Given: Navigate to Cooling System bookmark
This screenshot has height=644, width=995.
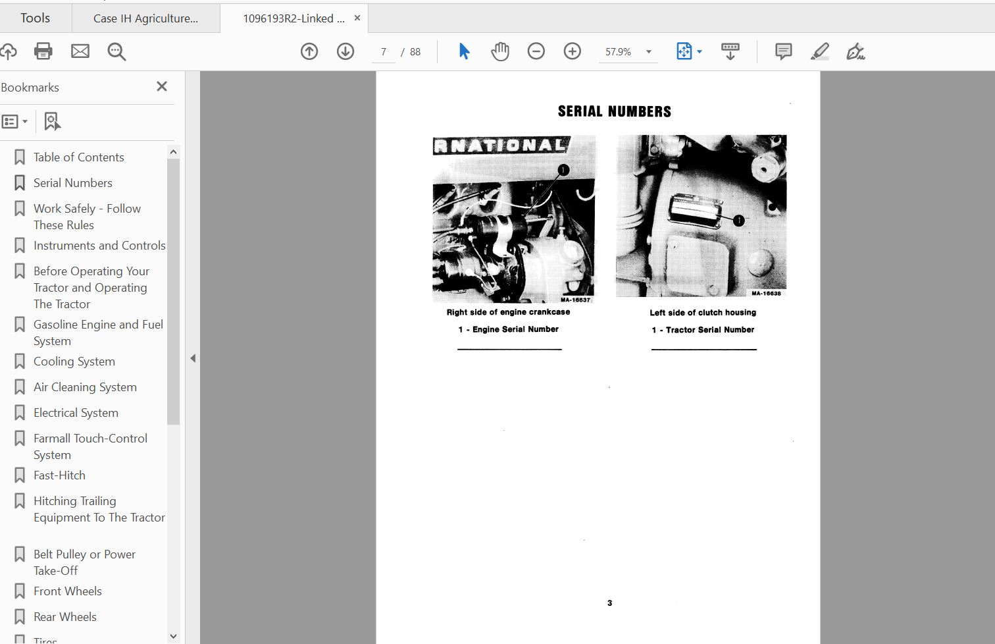Looking at the screenshot, I should pyautogui.click(x=74, y=362).
